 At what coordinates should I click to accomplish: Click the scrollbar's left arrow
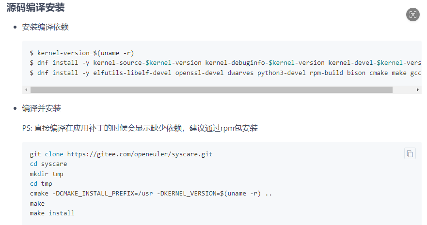[27, 90]
